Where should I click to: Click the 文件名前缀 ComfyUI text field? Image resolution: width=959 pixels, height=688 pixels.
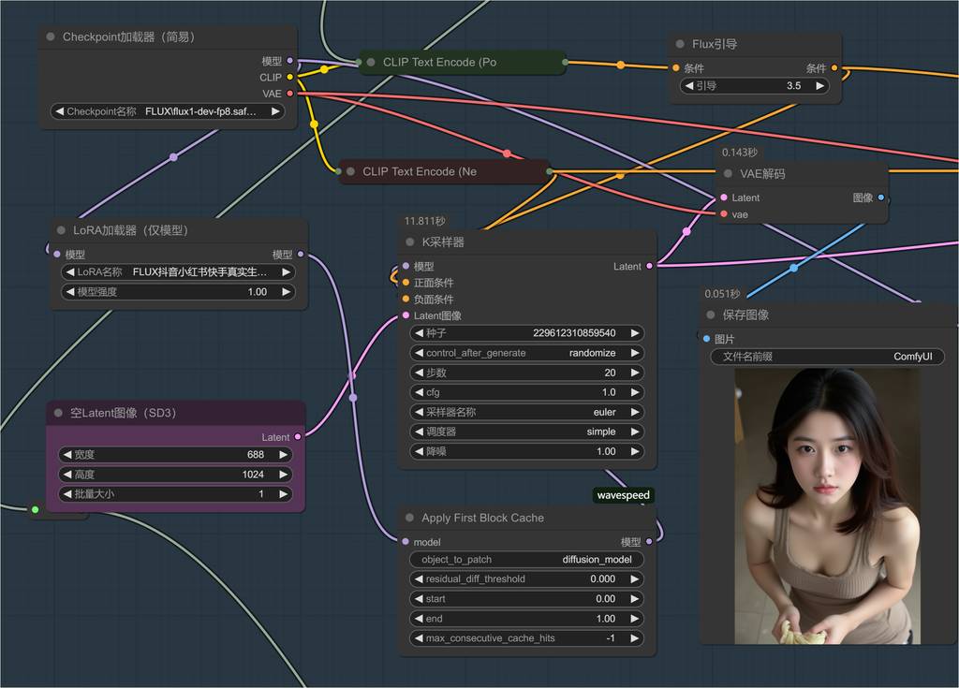click(x=827, y=357)
